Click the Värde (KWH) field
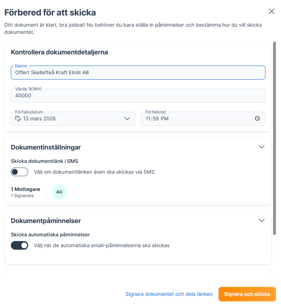281x307 pixels. click(x=138, y=96)
